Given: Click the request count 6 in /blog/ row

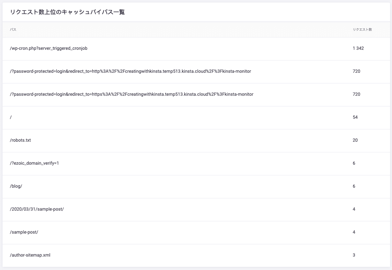Looking at the screenshot, I should point(354,186).
